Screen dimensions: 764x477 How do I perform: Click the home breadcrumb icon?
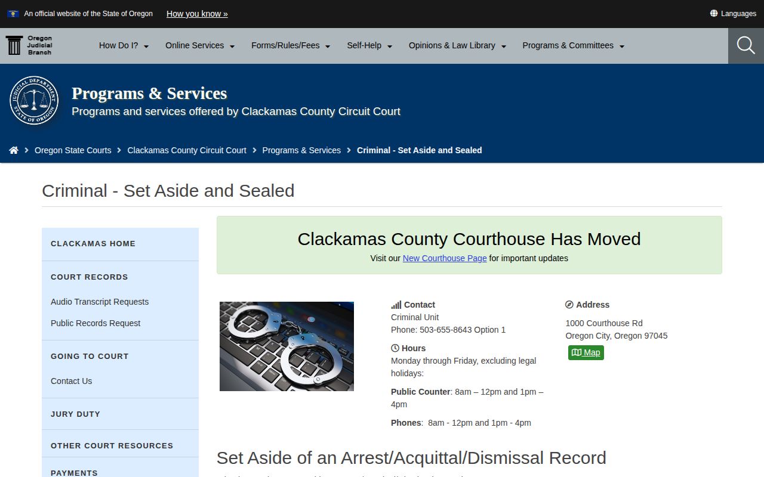click(14, 150)
